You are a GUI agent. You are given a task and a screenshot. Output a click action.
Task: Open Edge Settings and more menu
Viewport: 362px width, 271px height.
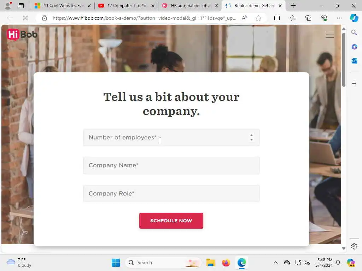[339, 18]
